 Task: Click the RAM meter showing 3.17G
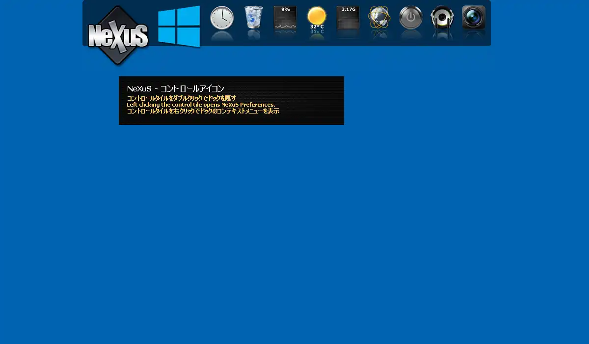(348, 18)
